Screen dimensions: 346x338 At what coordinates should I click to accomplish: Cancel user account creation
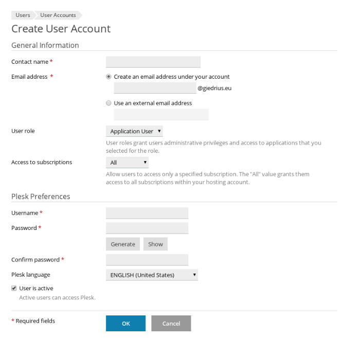[x=171, y=324]
